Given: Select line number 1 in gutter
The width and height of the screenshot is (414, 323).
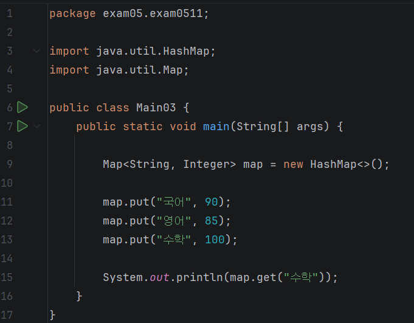Looking at the screenshot, I should 10,13.
